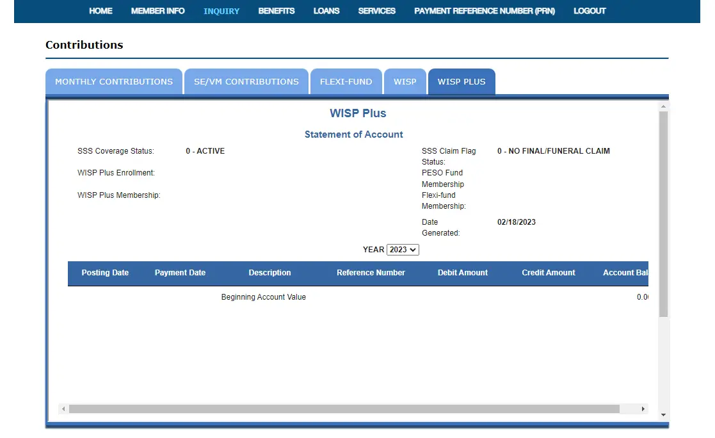Switch to Monthly Contributions tab

[x=114, y=82]
